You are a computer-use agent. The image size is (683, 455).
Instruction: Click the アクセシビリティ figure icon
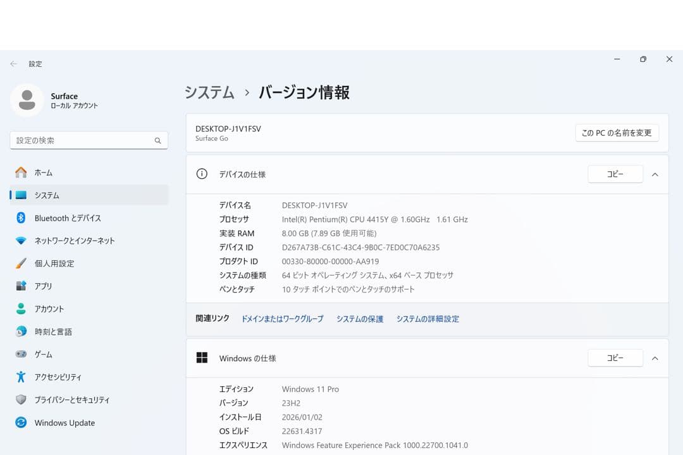(21, 377)
